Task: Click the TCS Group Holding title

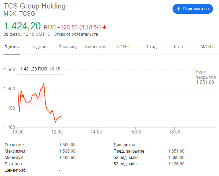Action: (x=34, y=6)
